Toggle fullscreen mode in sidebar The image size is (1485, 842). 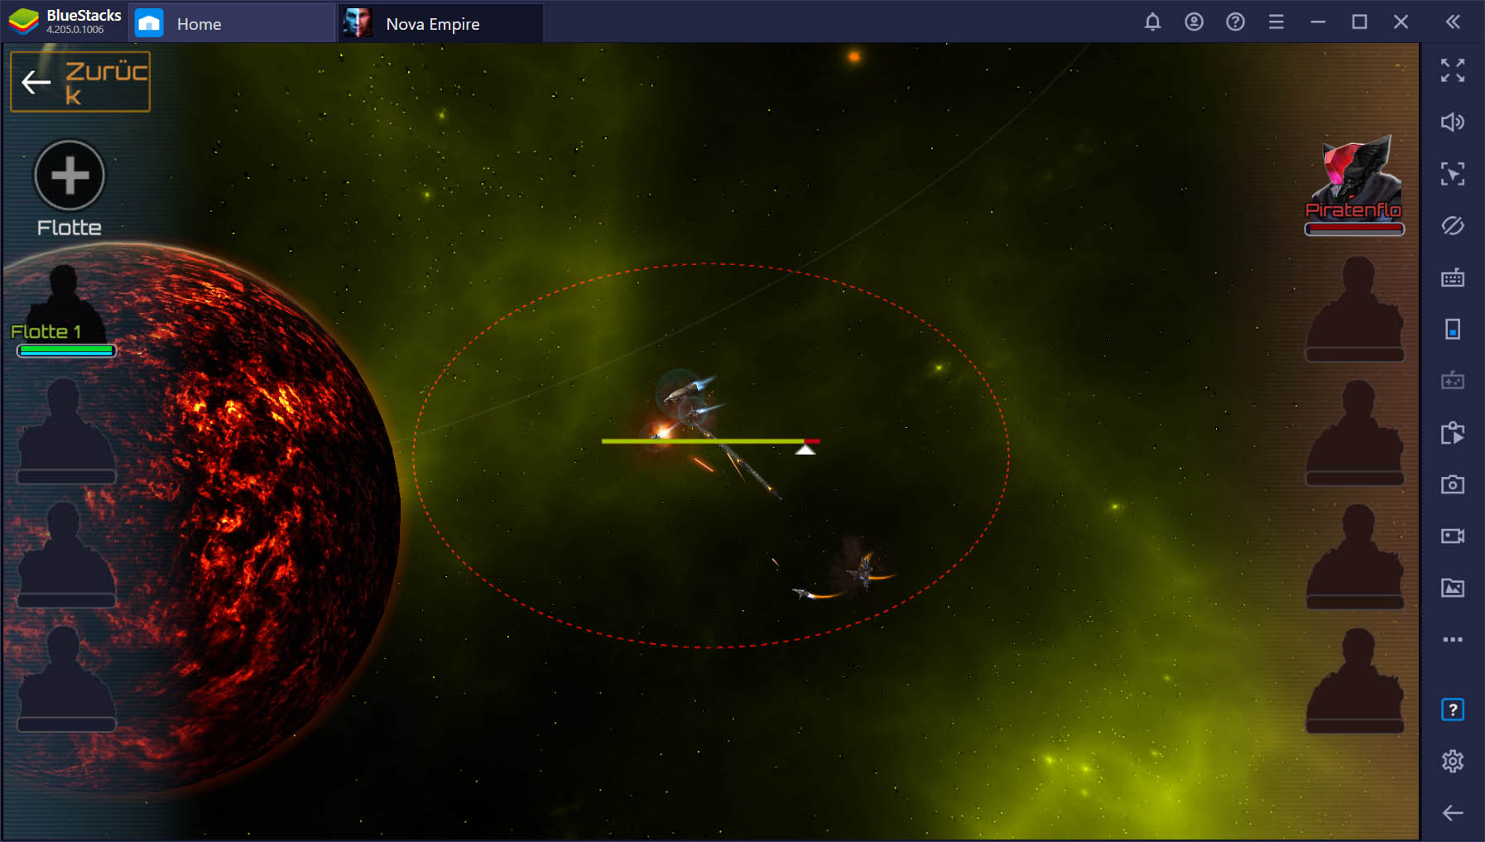tap(1453, 70)
